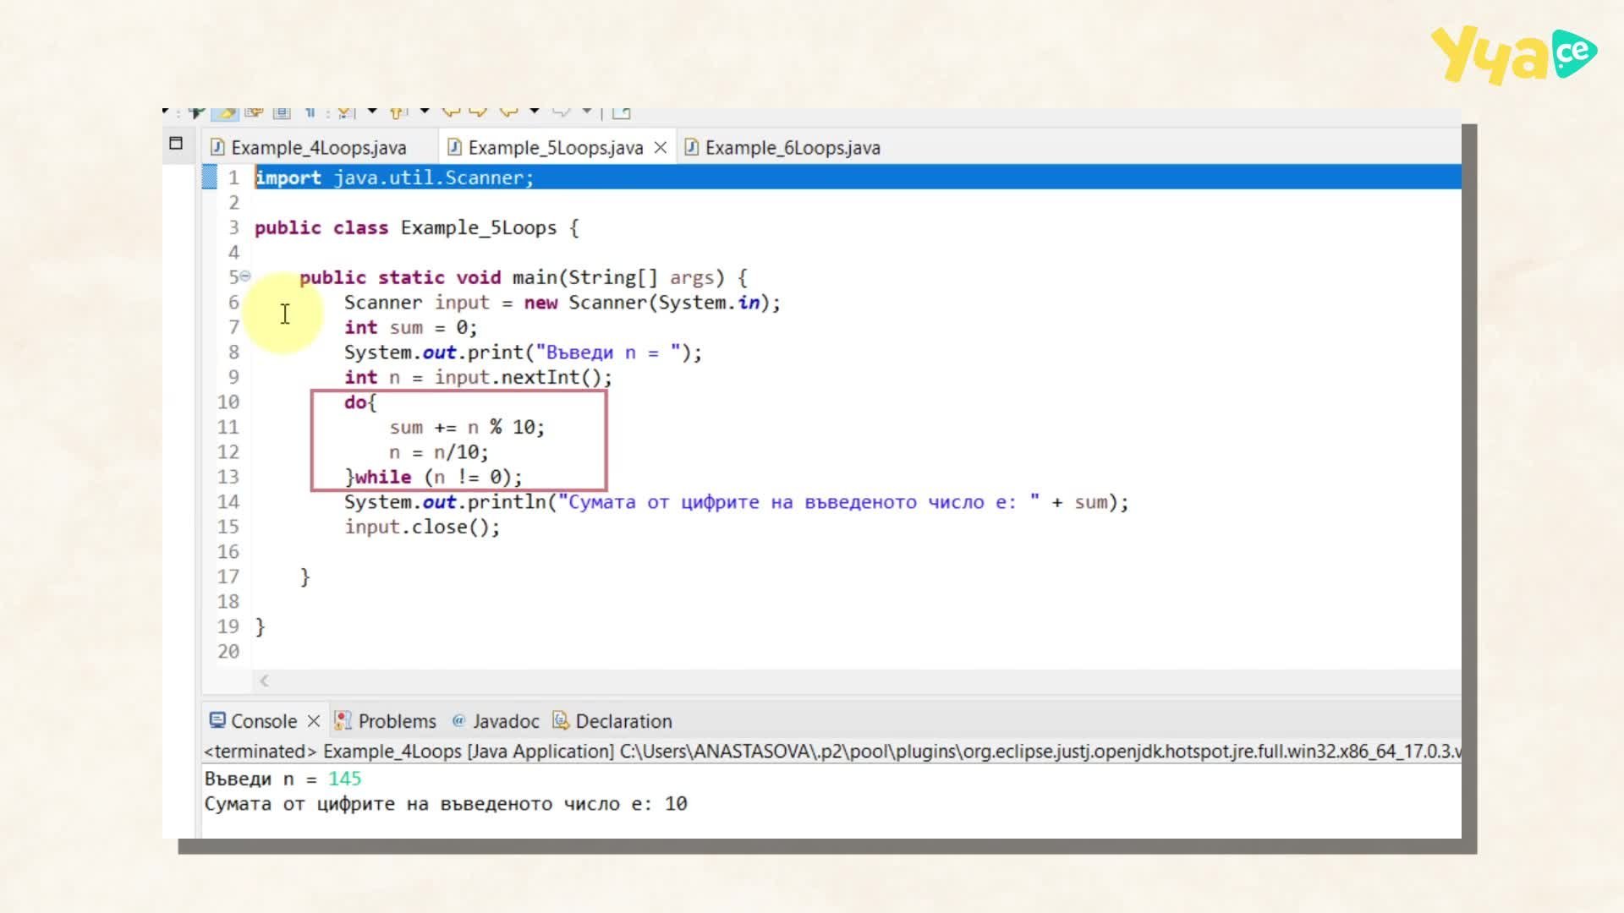Click the 'do{' keyword line
The height and width of the screenshot is (913, 1624).
click(360, 402)
